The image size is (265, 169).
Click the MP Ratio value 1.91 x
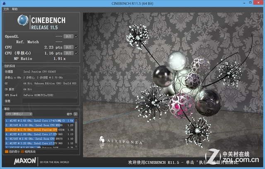coord(60,59)
